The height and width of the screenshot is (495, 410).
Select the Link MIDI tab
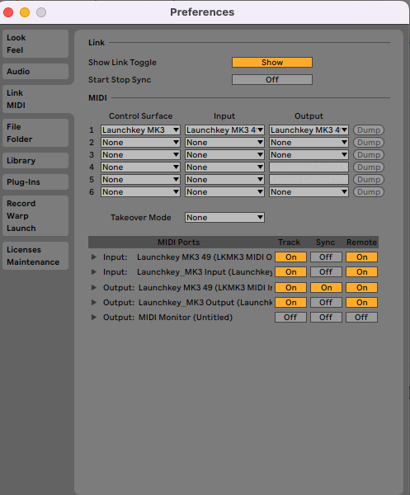click(x=35, y=99)
